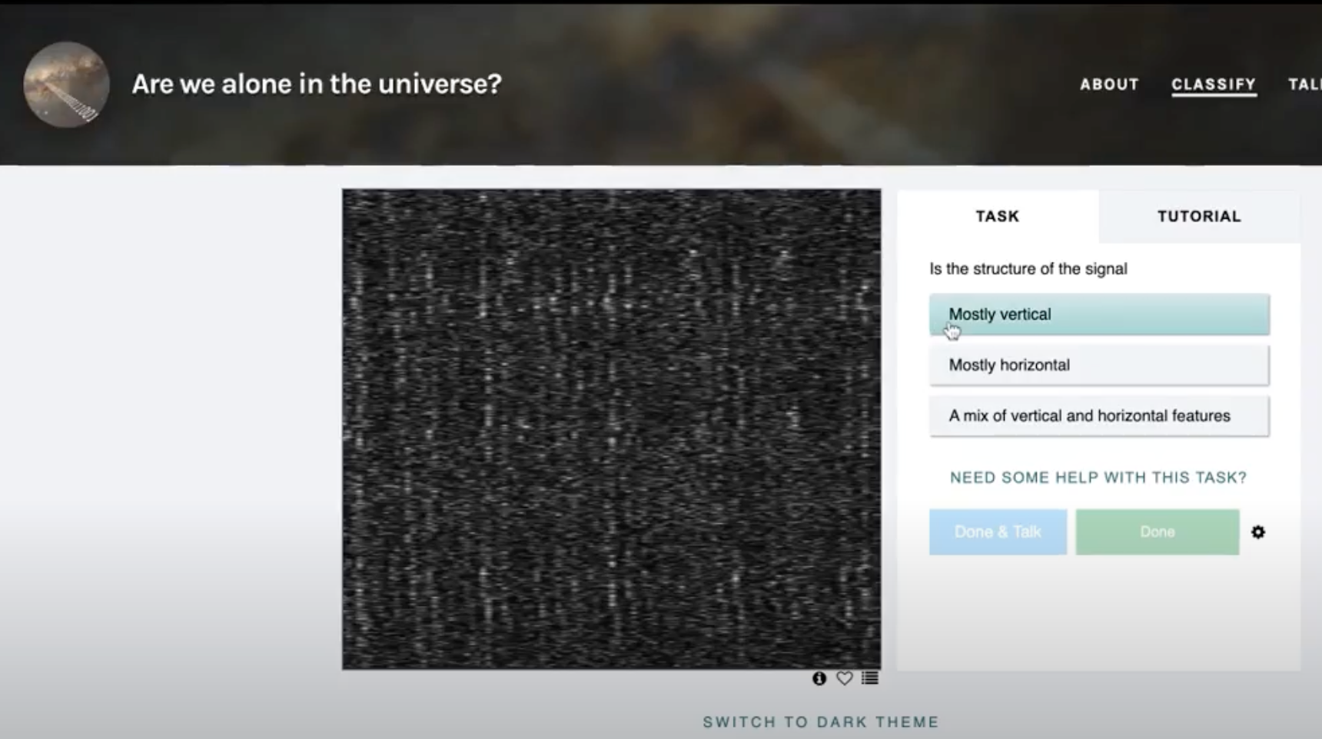Click 'NEED SOME HELP WITH THIS TASK?'
This screenshot has width=1322, height=739.
(x=1098, y=477)
